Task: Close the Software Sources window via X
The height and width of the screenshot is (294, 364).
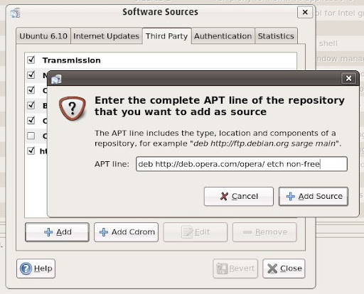Action: [x=305, y=12]
